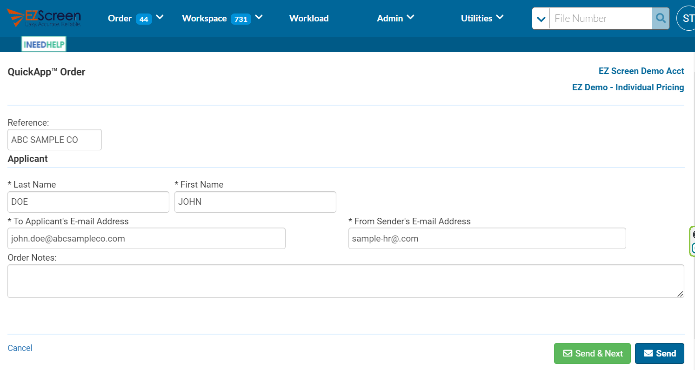
Task: Open the Workload menu
Action: [x=308, y=18]
